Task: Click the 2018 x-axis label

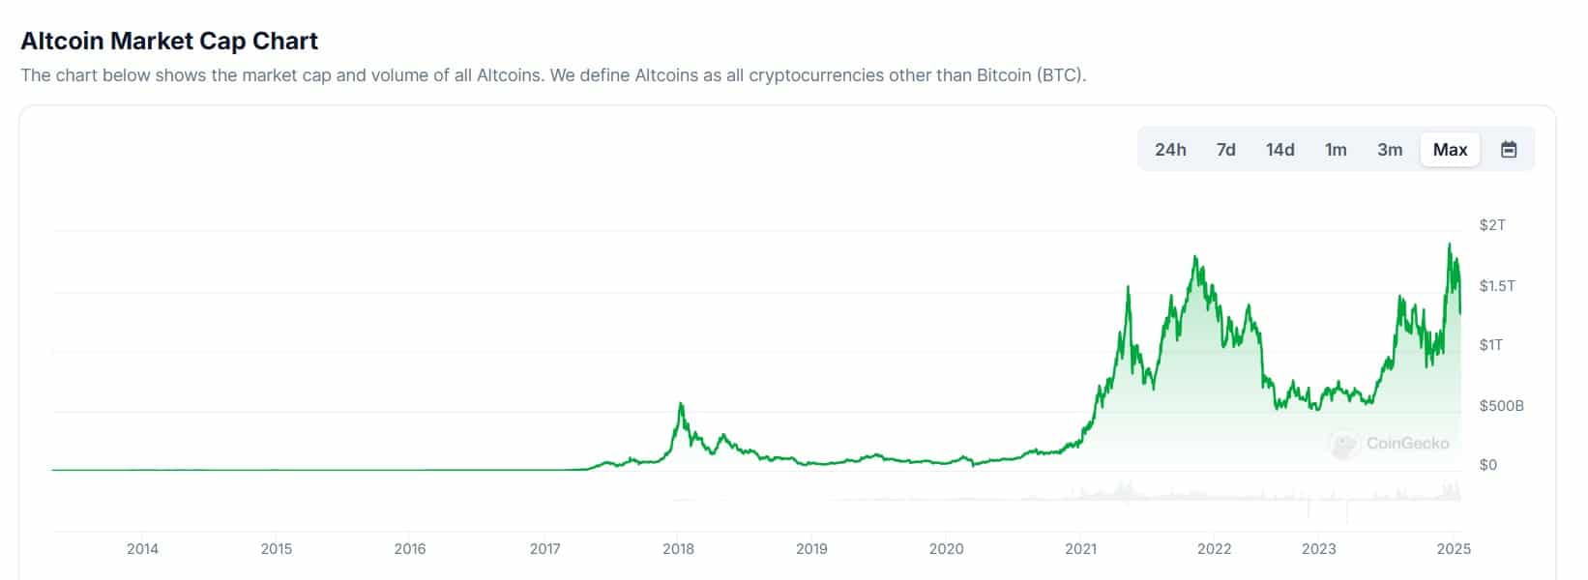Action: tap(678, 549)
